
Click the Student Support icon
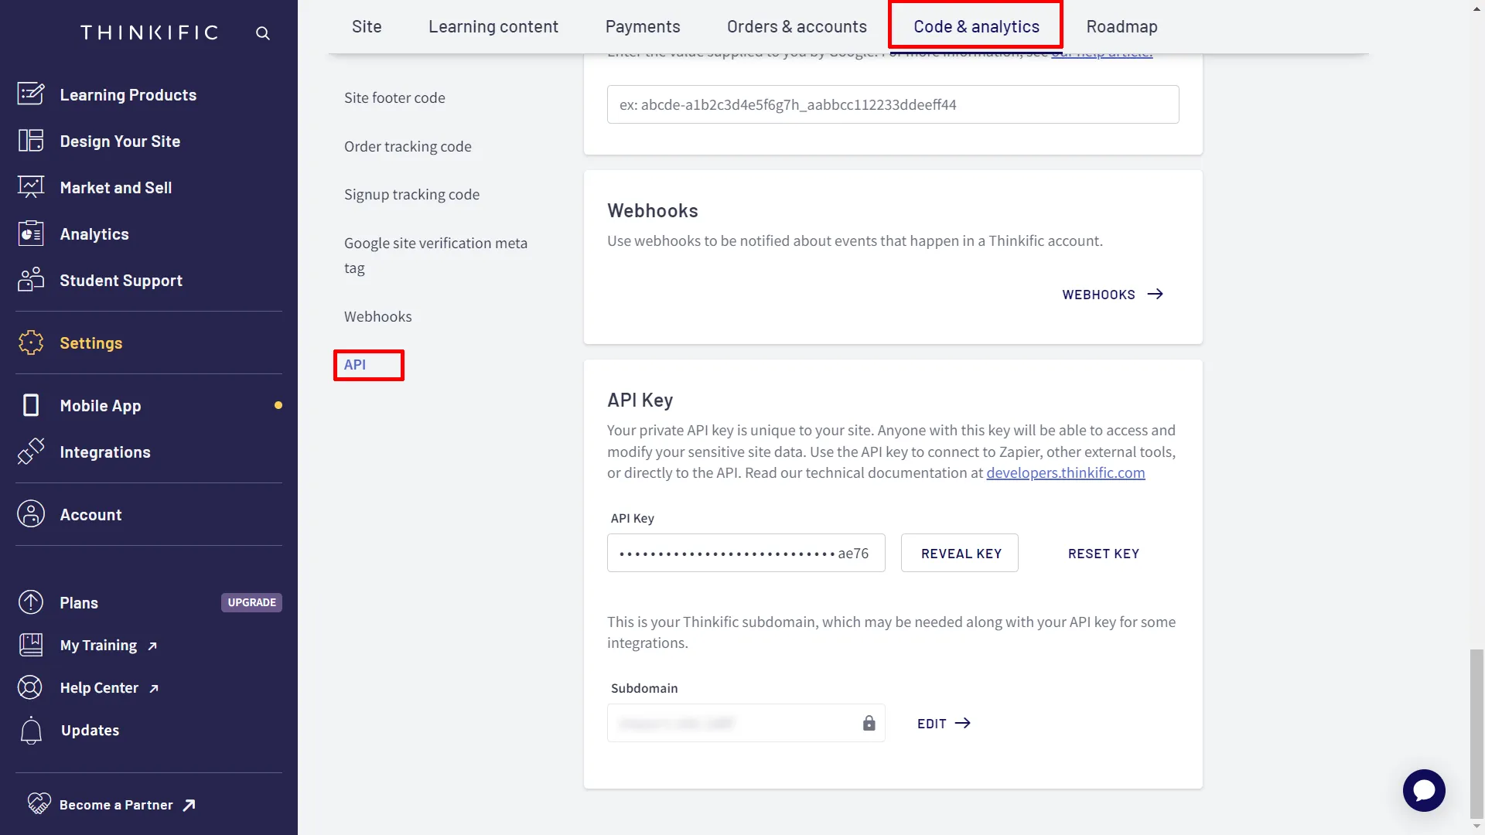tap(29, 279)
